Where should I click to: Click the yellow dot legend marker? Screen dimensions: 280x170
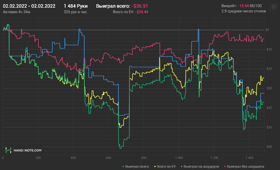click(155, 167)
